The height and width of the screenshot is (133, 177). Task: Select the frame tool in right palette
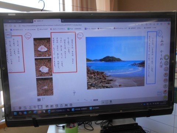click(x=166, y=80)
